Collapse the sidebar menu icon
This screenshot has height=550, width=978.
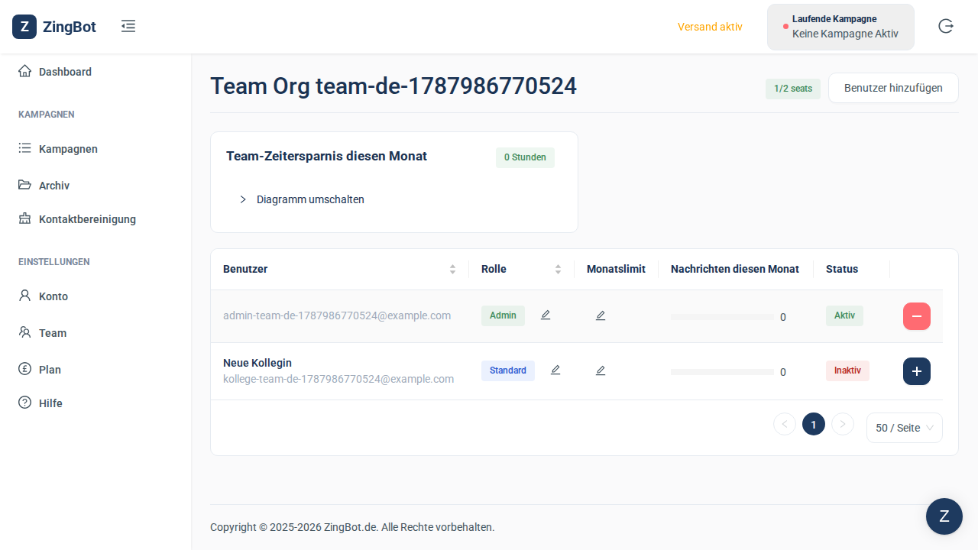click(x=128, y=27)
